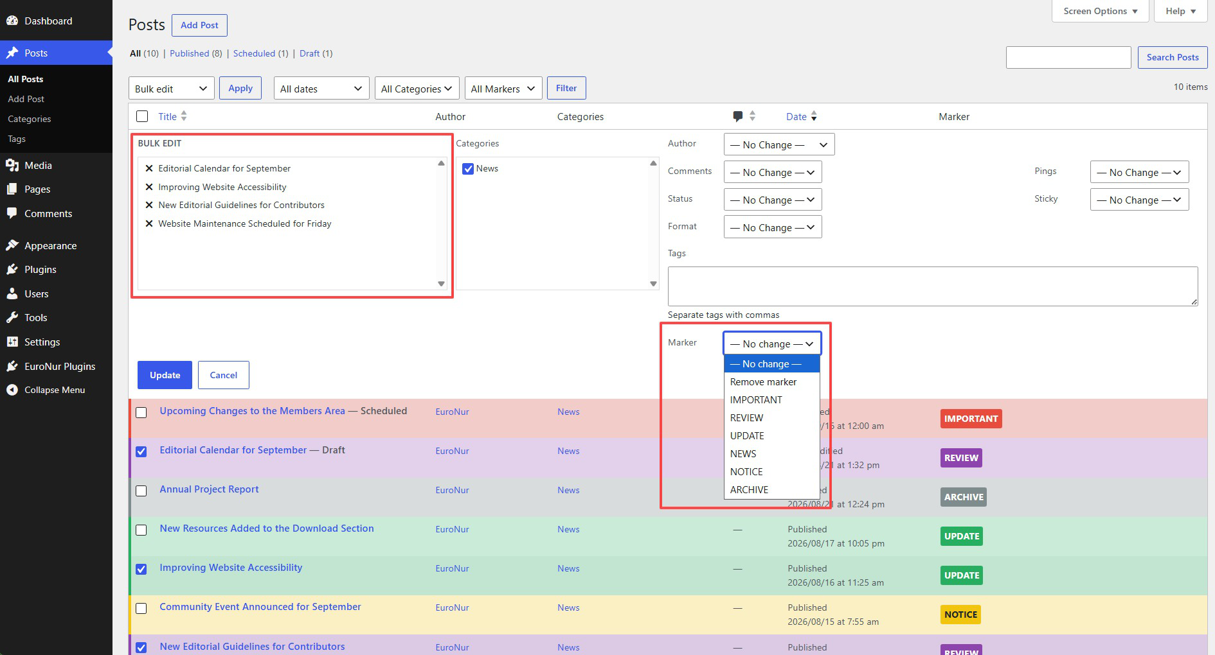Click the Filter button

tap(566, 88)
